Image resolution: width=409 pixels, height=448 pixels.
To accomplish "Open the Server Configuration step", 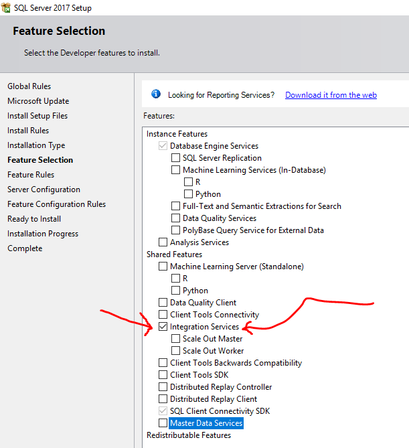I will click(44, 190).
